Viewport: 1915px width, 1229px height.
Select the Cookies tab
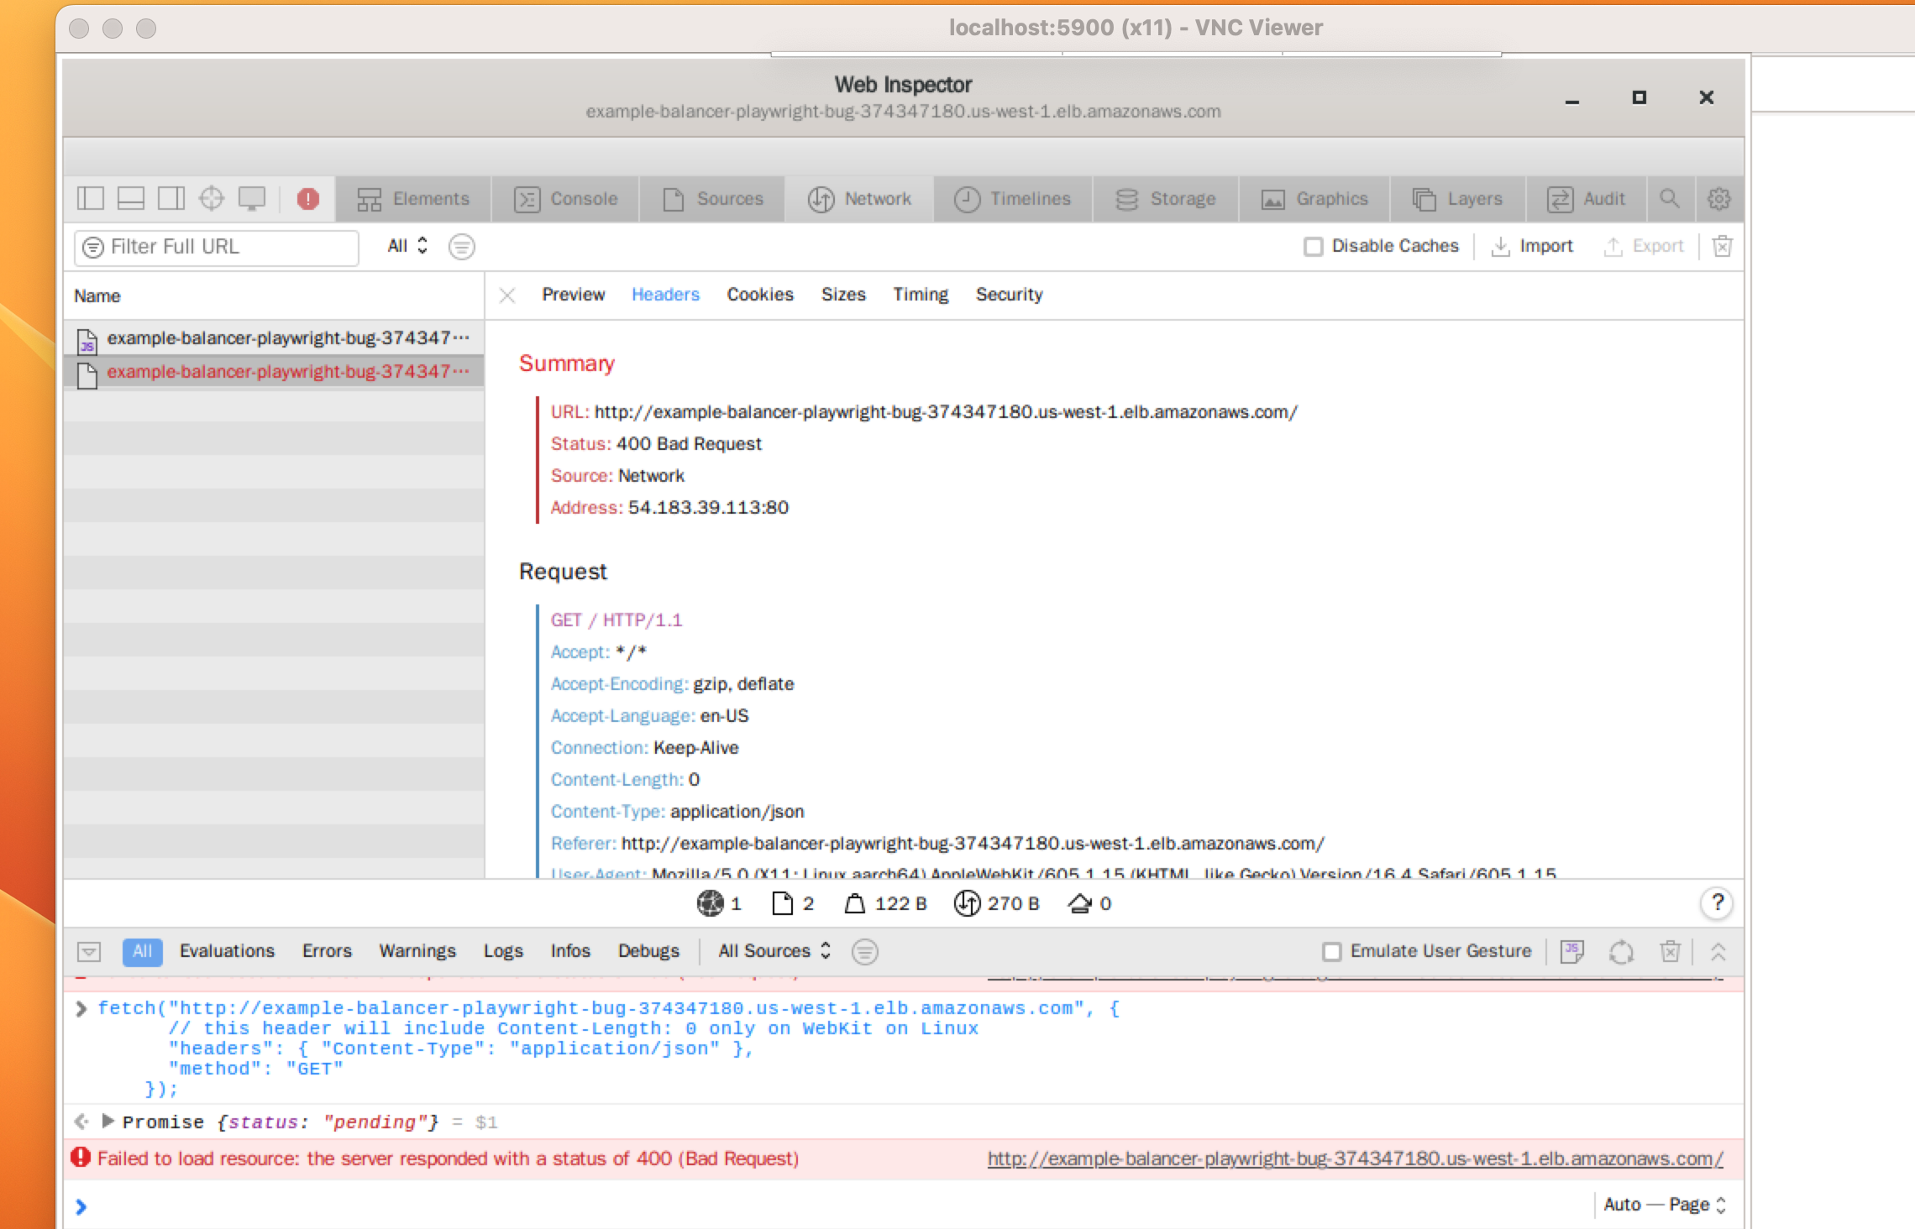pyautogui.click(x=759, y=293)
